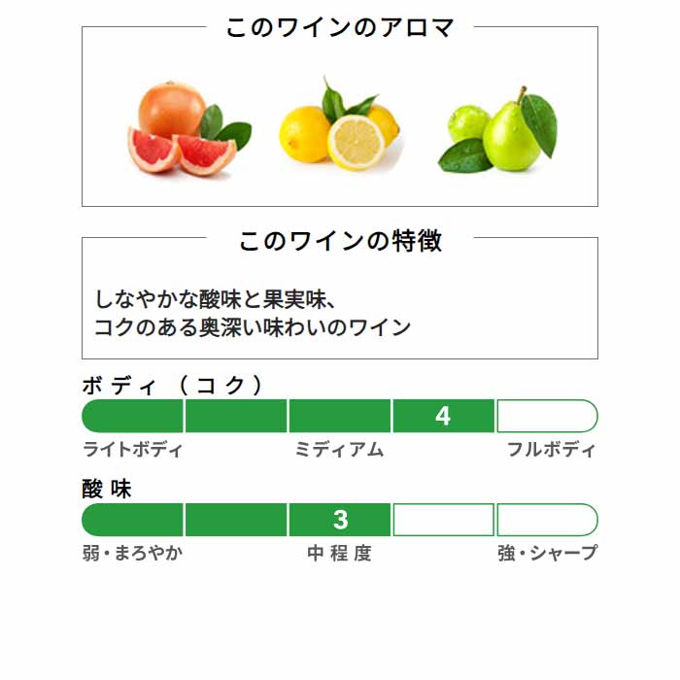
Task: Select the fourth empty acidity segment
Action: 444,520
